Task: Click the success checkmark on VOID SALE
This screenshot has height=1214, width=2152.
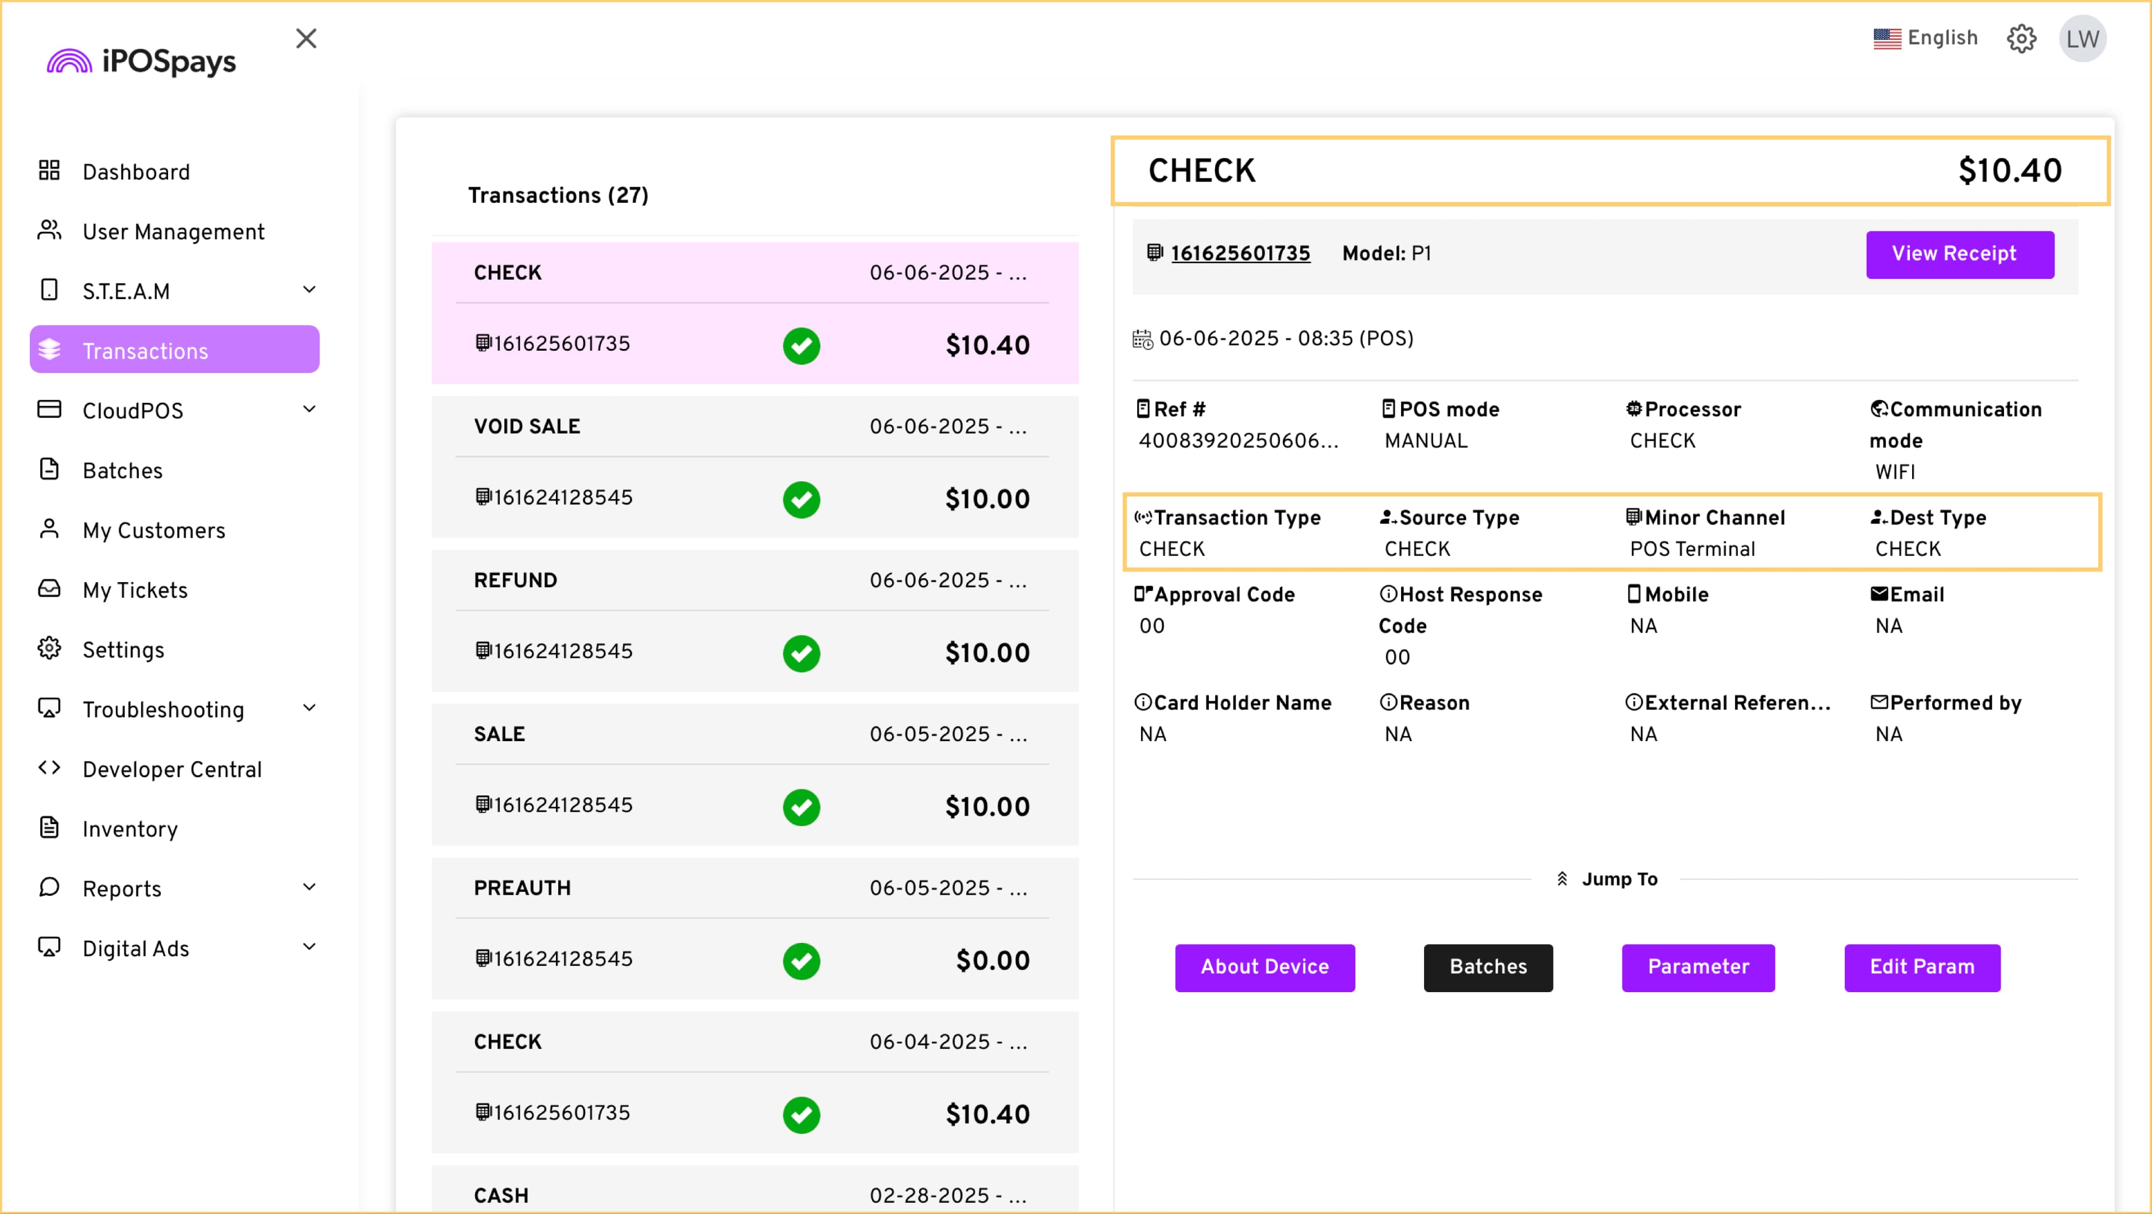Action: click(801, 499)
